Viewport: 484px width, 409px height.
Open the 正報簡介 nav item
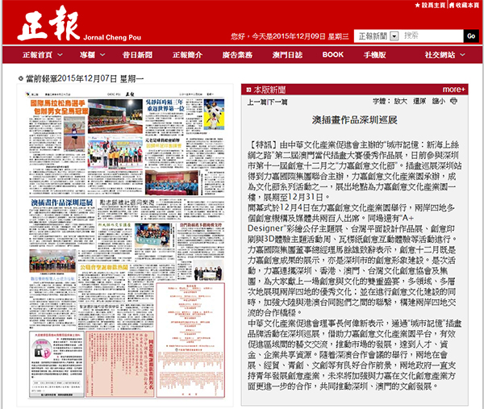pos(187,55)
